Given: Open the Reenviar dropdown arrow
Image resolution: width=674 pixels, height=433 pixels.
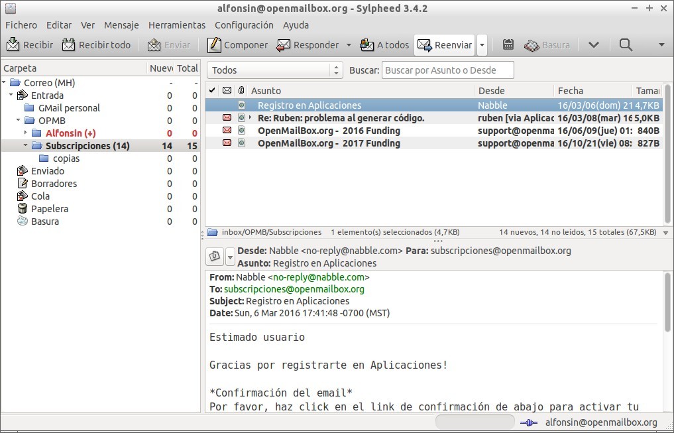Looking at the screenshot, I should [x=482, y=45].
